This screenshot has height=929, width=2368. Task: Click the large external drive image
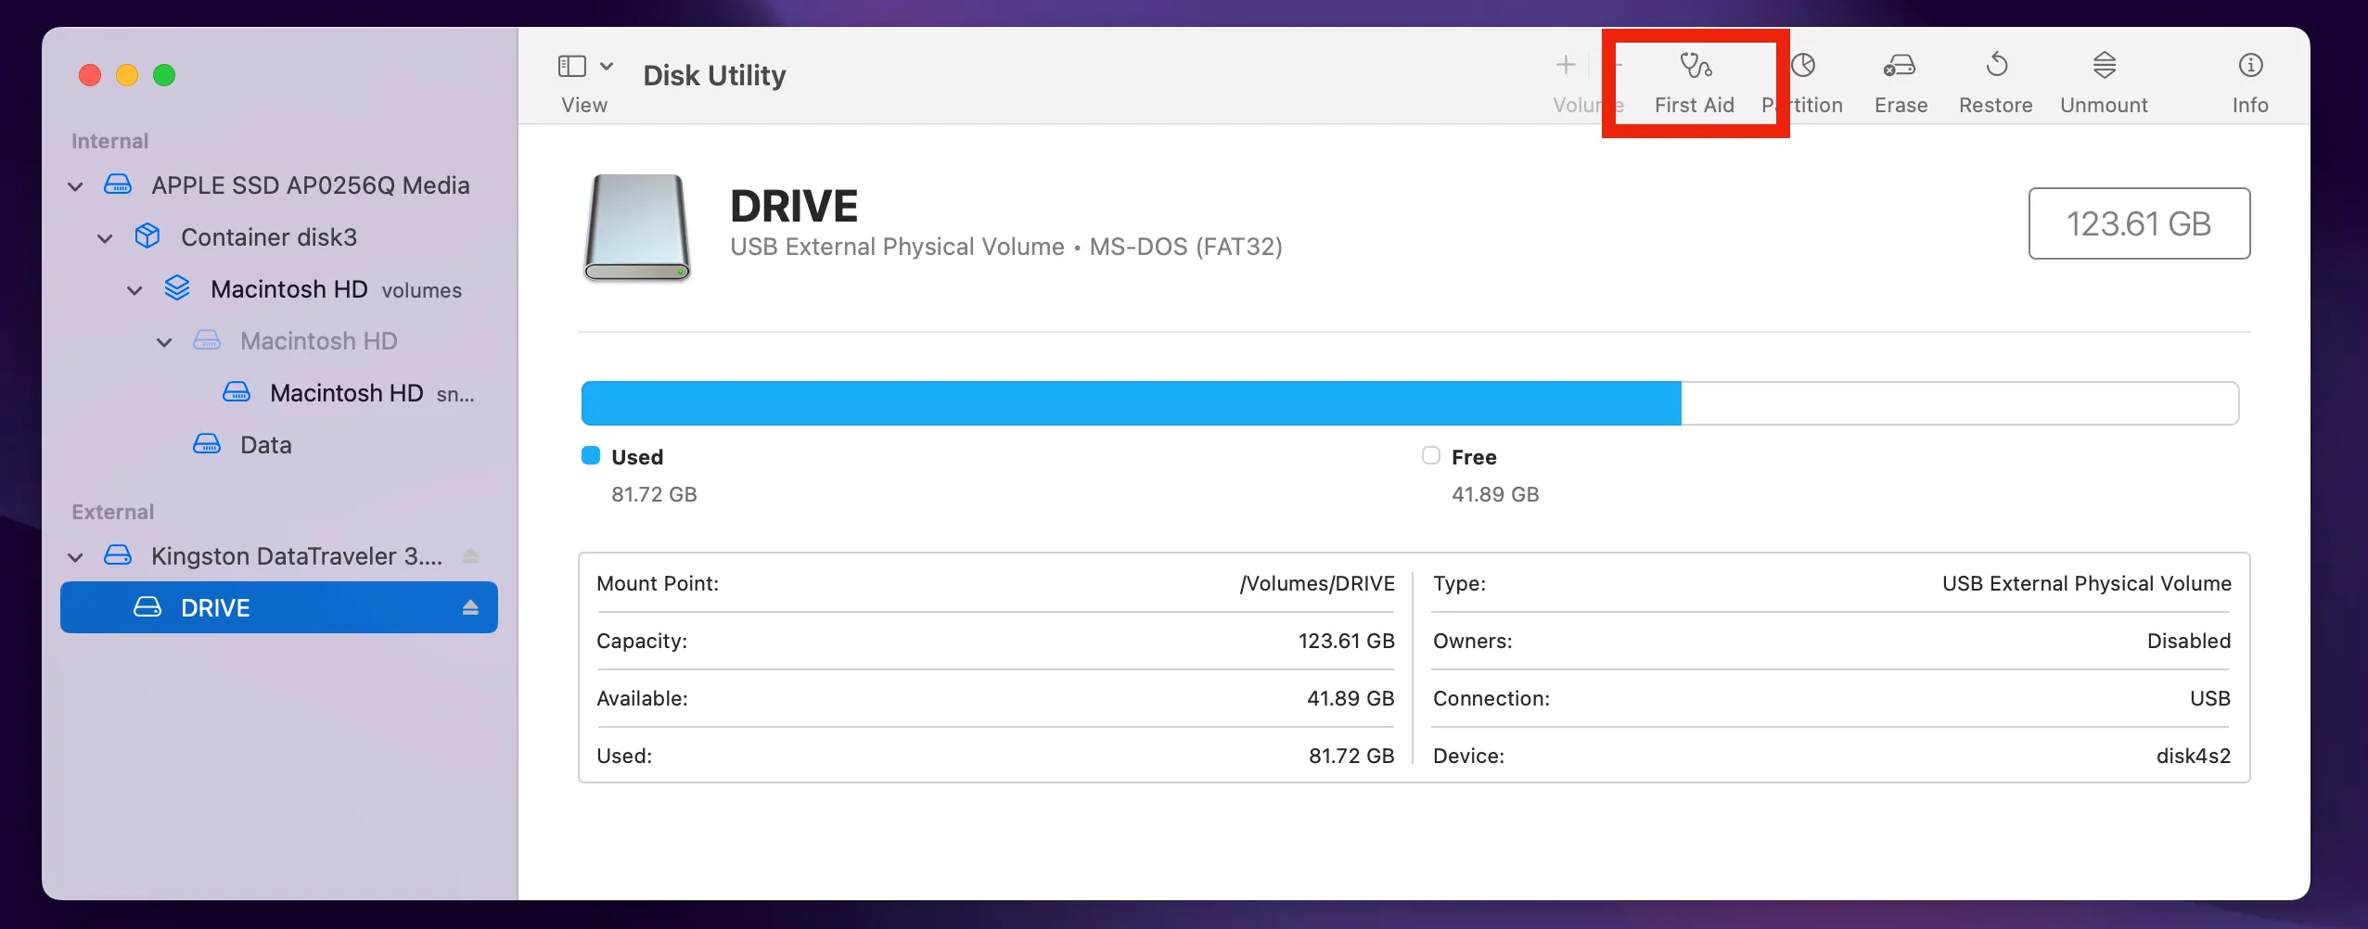pyautogui.click(x=637, y=228)
